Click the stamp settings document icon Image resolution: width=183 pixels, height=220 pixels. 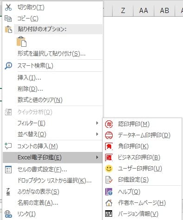(109, 180)
